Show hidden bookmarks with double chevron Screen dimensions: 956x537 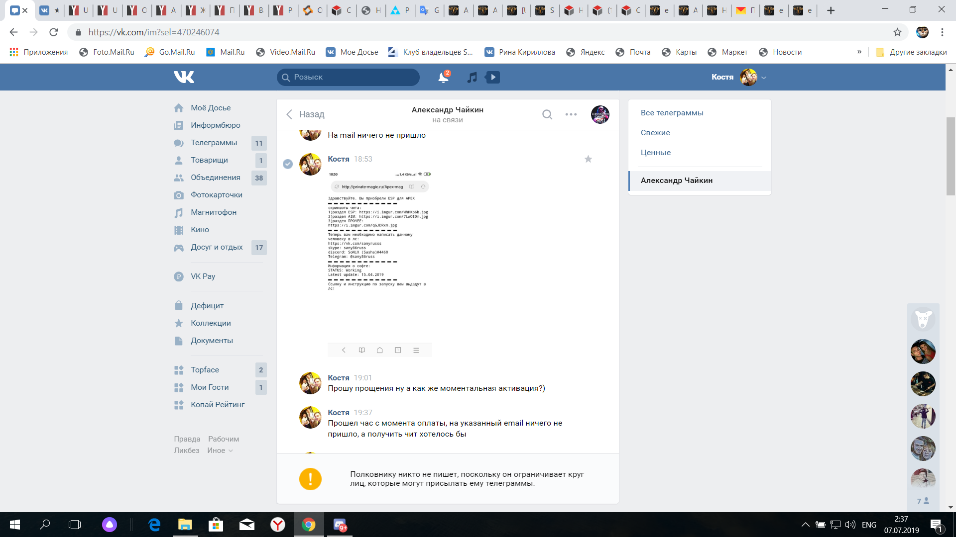[x=859, y=52]
